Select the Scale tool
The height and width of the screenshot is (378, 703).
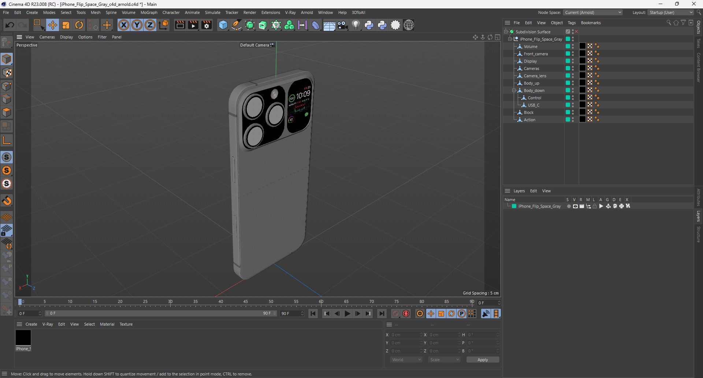point(66,25)
